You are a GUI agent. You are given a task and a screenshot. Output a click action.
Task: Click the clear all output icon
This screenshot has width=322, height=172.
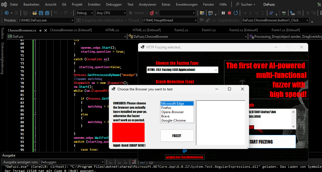coord(134,162)
